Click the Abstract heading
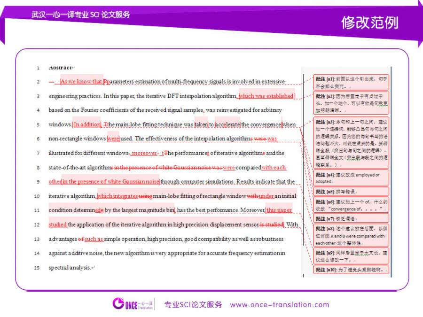The height and width of the screenshot is (317, 423). [60, 68]
